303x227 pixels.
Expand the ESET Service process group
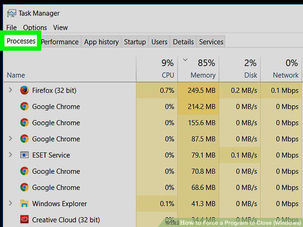click(10, 155)
